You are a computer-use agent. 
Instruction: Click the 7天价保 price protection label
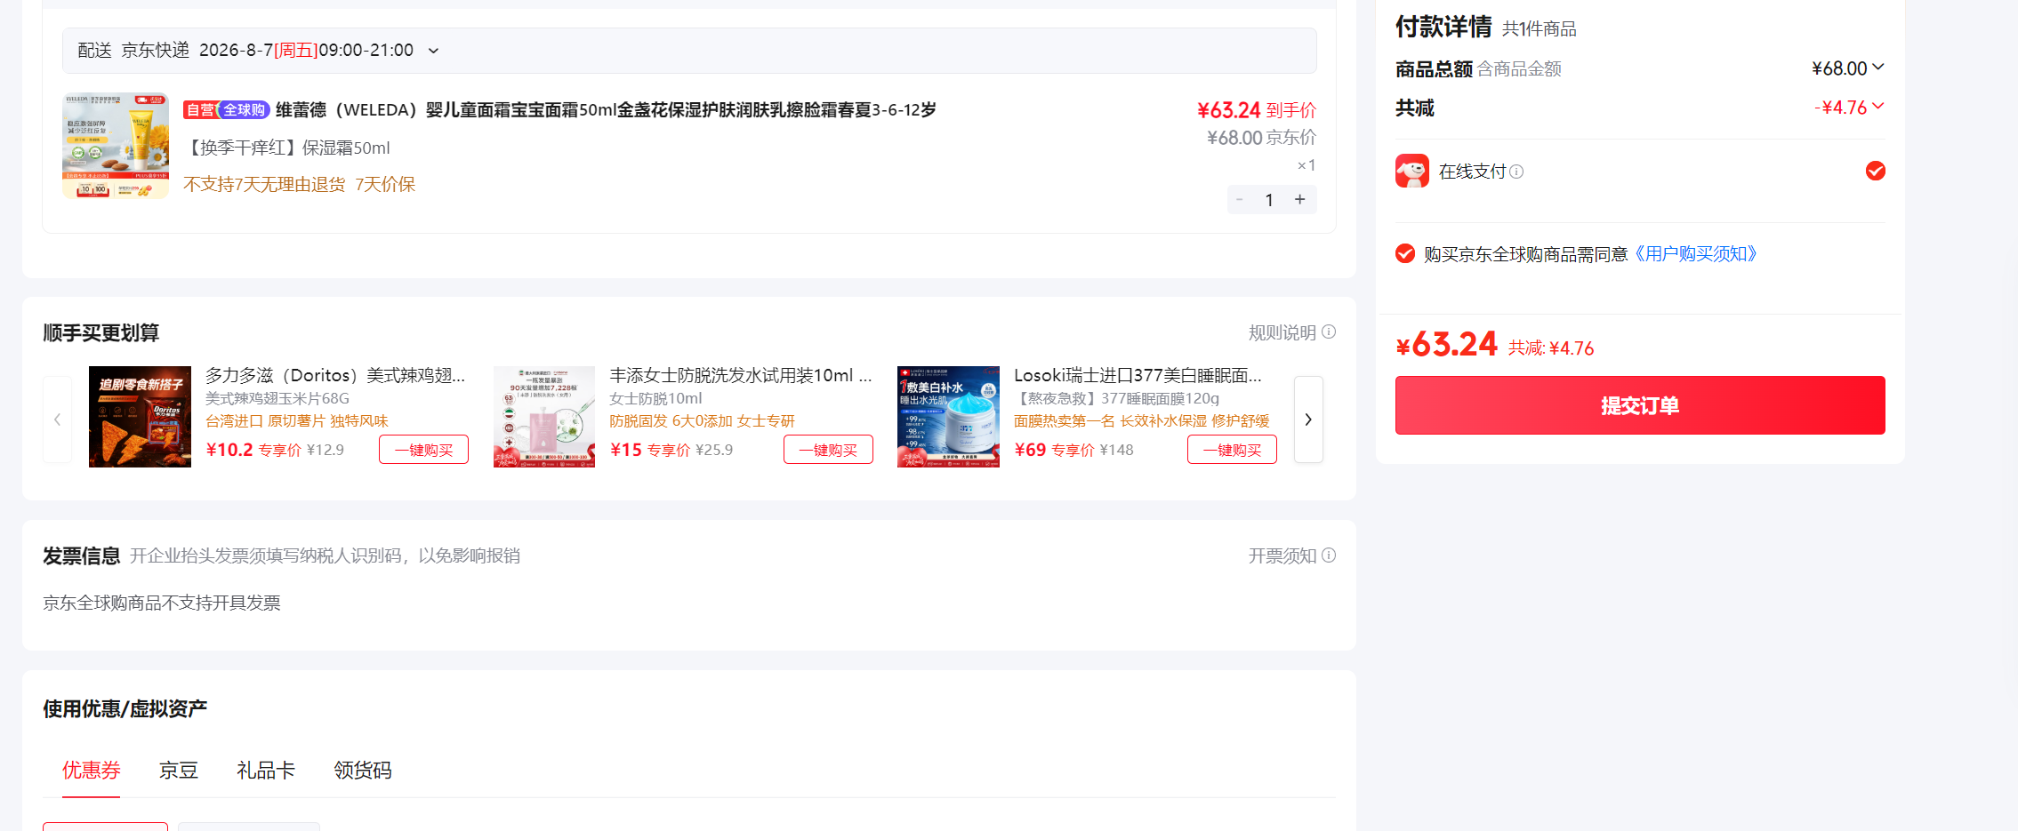(385, 184)
